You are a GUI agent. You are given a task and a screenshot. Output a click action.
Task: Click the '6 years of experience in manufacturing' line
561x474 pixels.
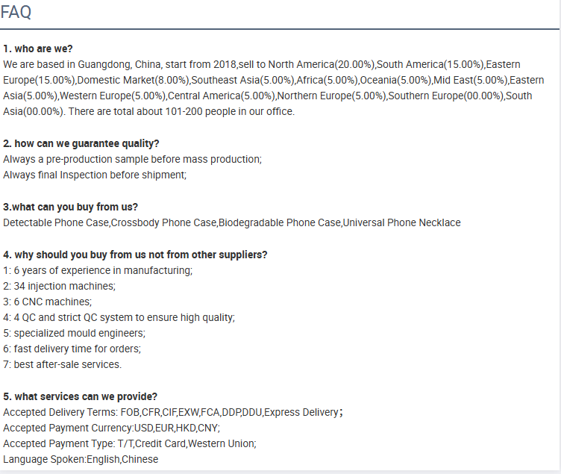[x=98, y=270]
